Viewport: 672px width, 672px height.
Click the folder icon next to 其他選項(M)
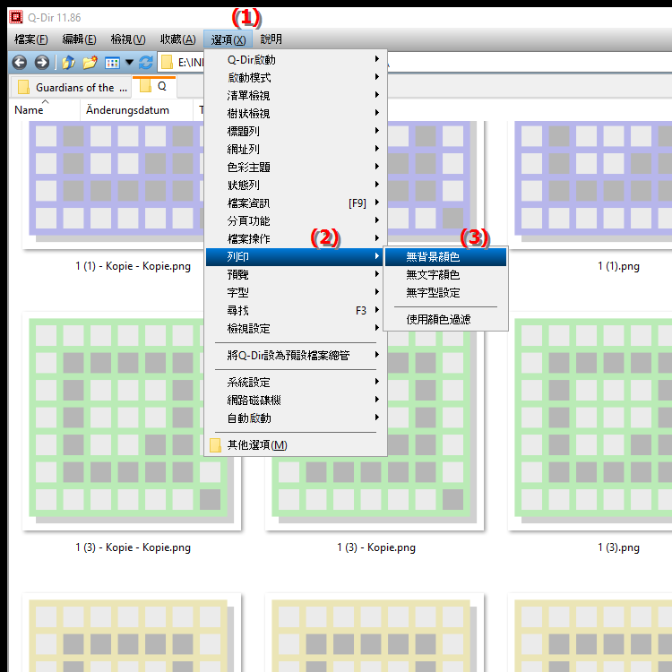coord(215,445)
